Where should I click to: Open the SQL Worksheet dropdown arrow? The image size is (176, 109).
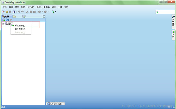pos(55,12)
